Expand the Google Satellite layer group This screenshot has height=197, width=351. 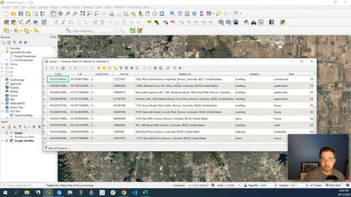click(x=2, y=141)
